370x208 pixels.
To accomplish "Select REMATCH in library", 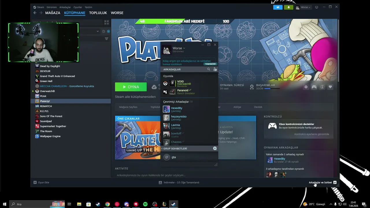I will [x=46, y=106].
